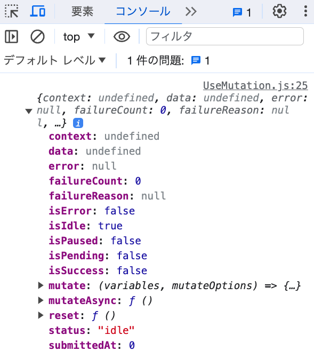
Task: Expand the mutateAsync function entry
Action: 41,300
